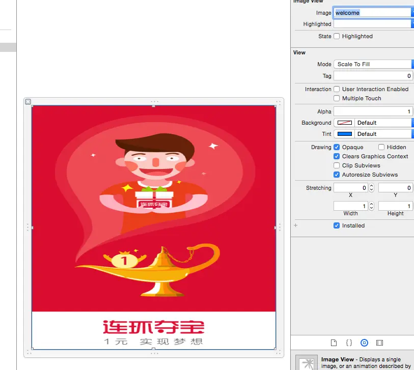Select the Image View library thumbnail
This screenshot has width=414, height=370.
tap(306, 363)
